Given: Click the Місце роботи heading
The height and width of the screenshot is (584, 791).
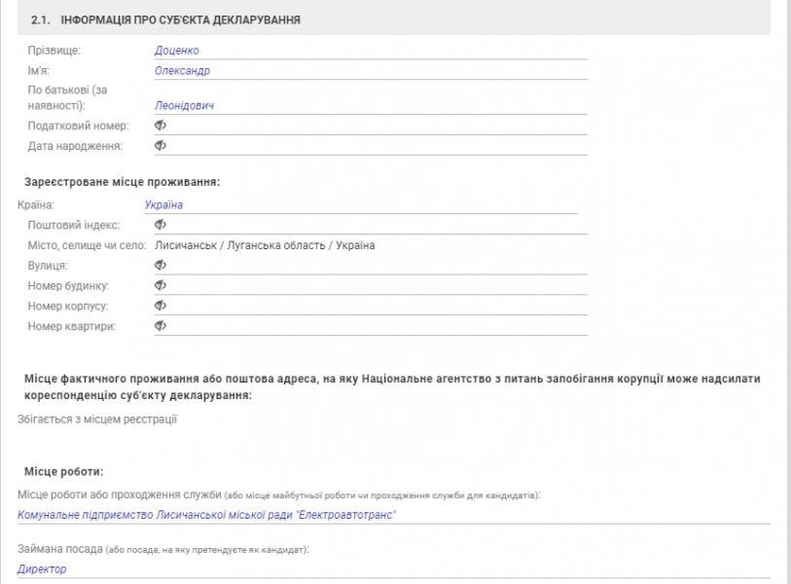Looking at the screenshot, I should click(x=64, y=472).
